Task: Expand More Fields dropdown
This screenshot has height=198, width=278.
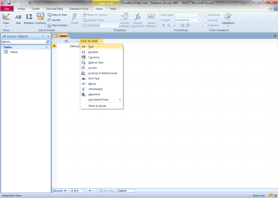Action: coord(58,26)
